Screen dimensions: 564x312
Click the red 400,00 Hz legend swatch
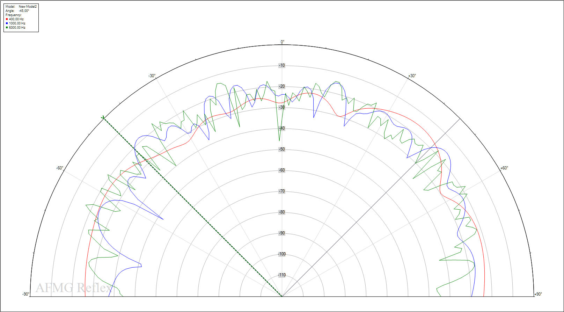(7, 19)
